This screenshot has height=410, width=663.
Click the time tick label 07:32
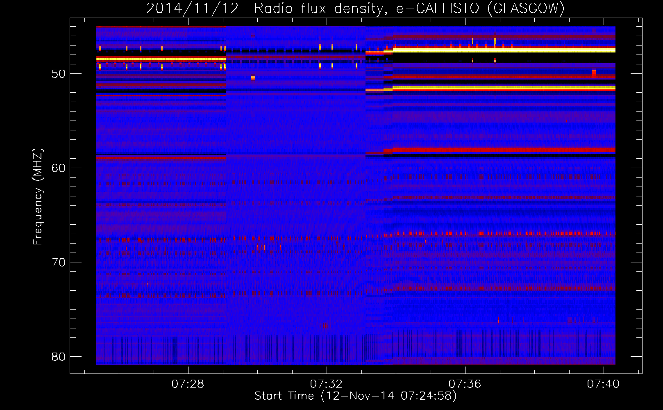[x=326, y=384]
